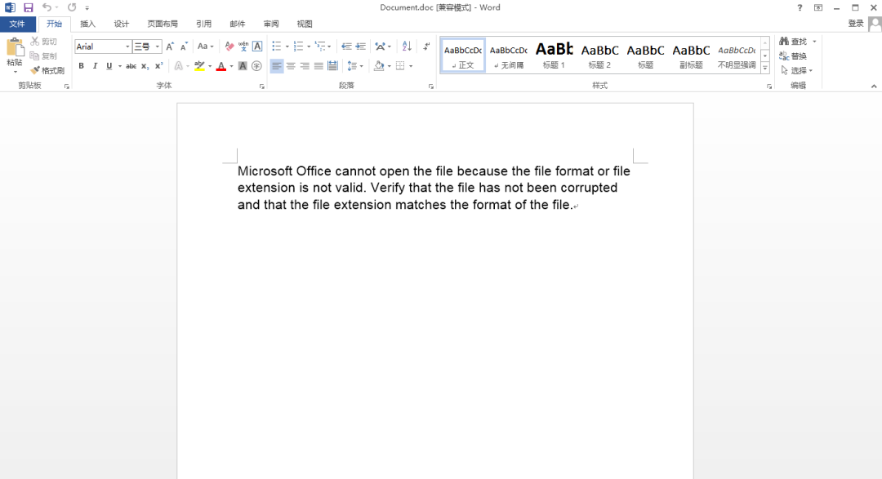Apply the 标题 1 (Heading 1) style

(554, 55)
